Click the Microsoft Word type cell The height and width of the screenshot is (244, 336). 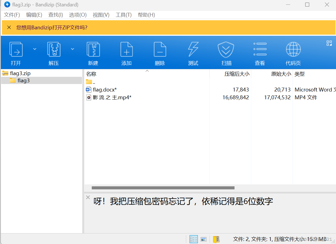315,90
